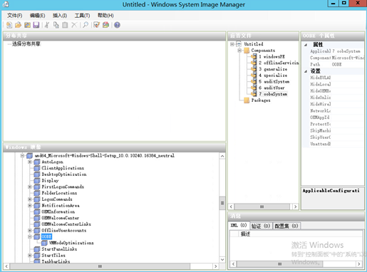Expand the AutoLogon node
The width and height of the screenshot is (367, 272).
[30, 162]
